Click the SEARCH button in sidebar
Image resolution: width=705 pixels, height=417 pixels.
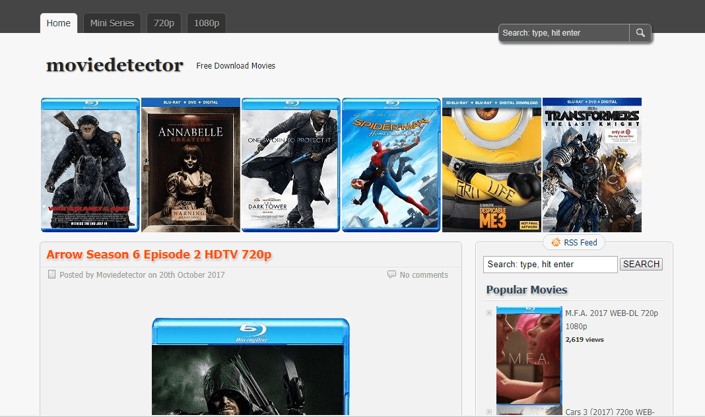pyautogui.click(x=641, y=264)
